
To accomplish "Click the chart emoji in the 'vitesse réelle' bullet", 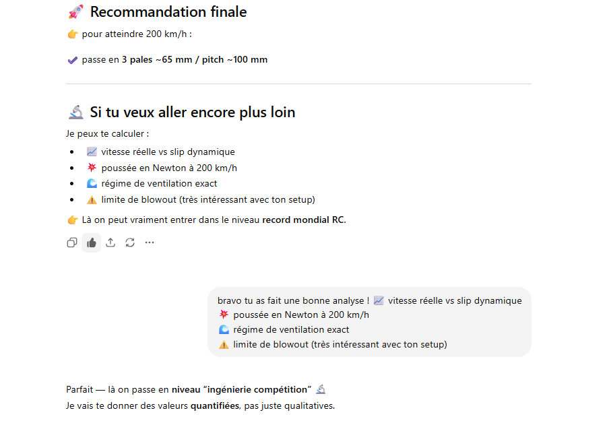I will (92, 152).
